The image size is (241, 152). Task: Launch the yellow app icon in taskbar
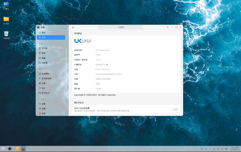pos(17,149)
